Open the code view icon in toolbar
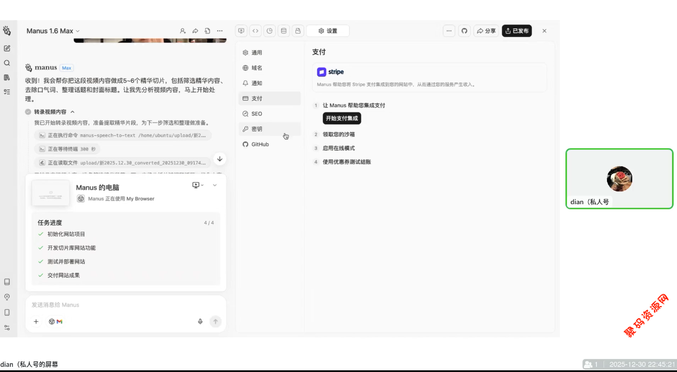 click(255, 31)
